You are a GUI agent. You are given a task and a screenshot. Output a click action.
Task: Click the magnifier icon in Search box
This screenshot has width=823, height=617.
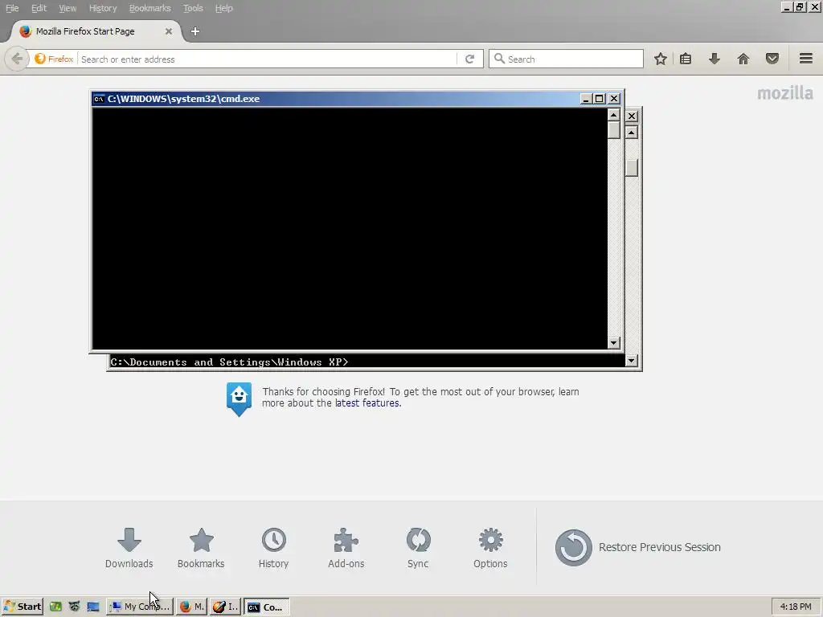point(499,59)
